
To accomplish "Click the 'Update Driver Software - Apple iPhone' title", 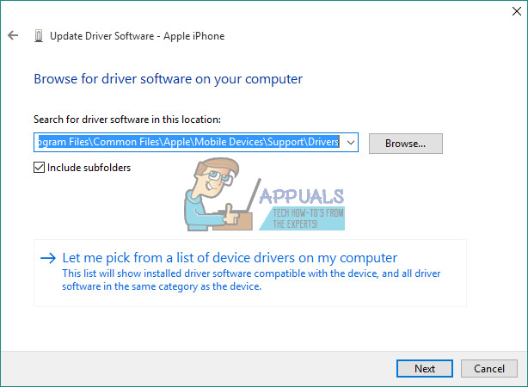I will (x=137, y=36).
